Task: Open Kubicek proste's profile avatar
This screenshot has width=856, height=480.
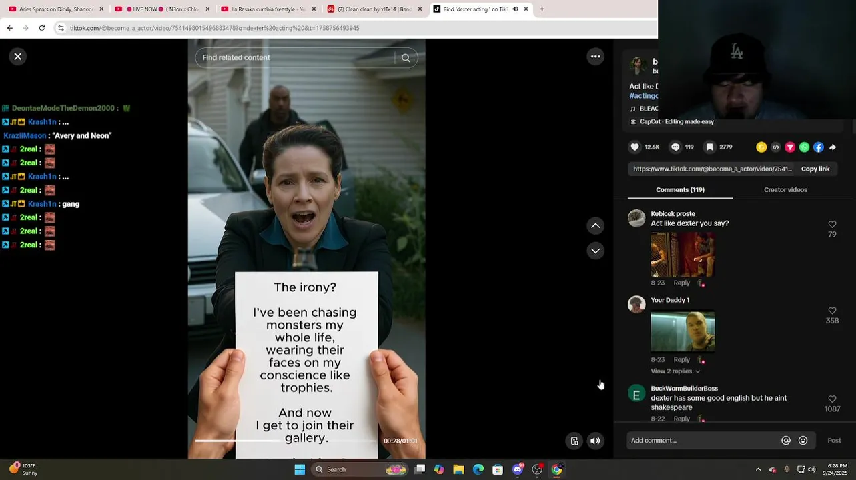Action: (636, 219)
